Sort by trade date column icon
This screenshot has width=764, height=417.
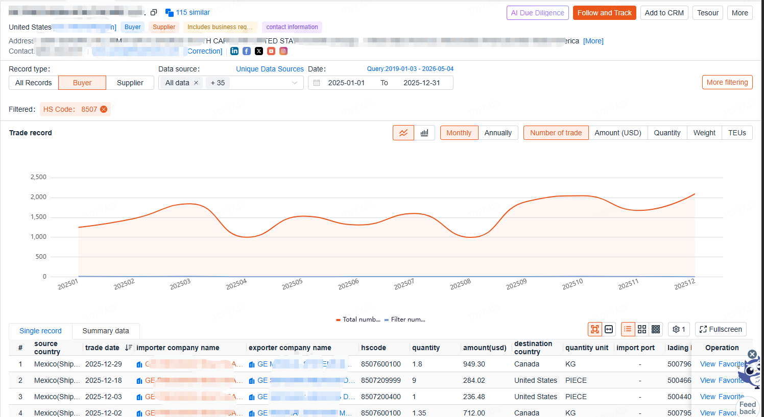[x=129, y=348]
